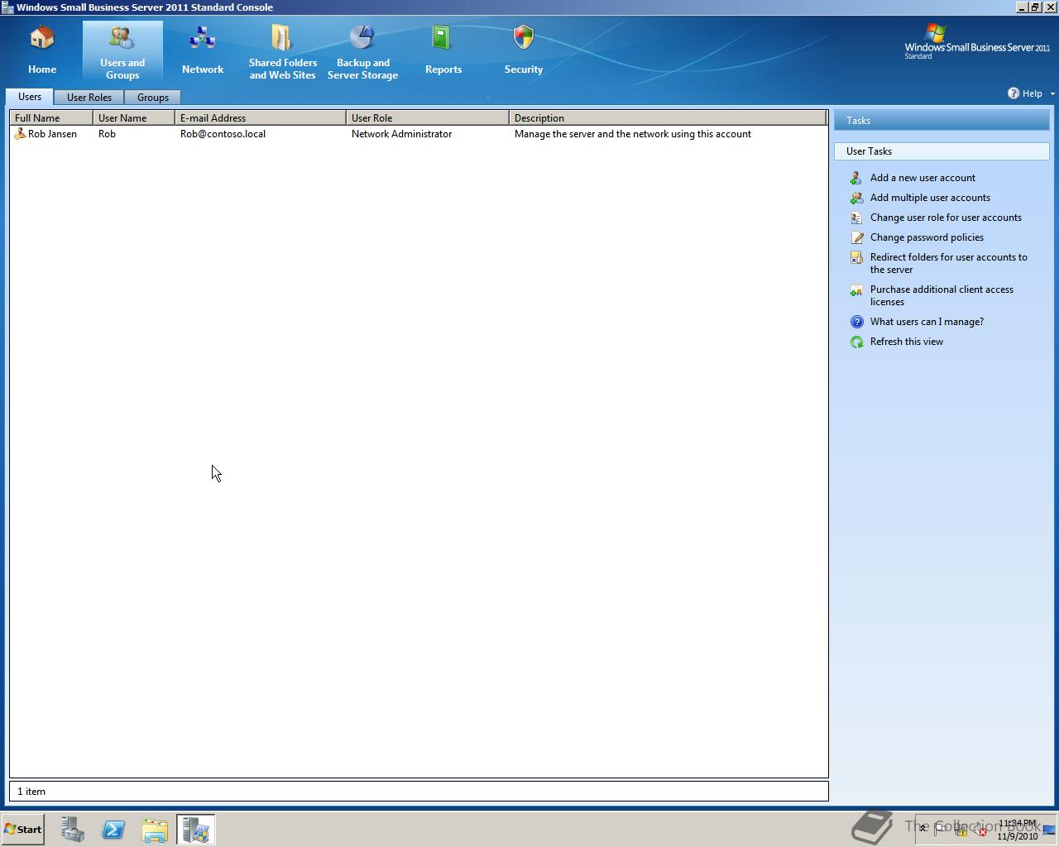Select the Rob Jansen user icon

coord(20,134)
